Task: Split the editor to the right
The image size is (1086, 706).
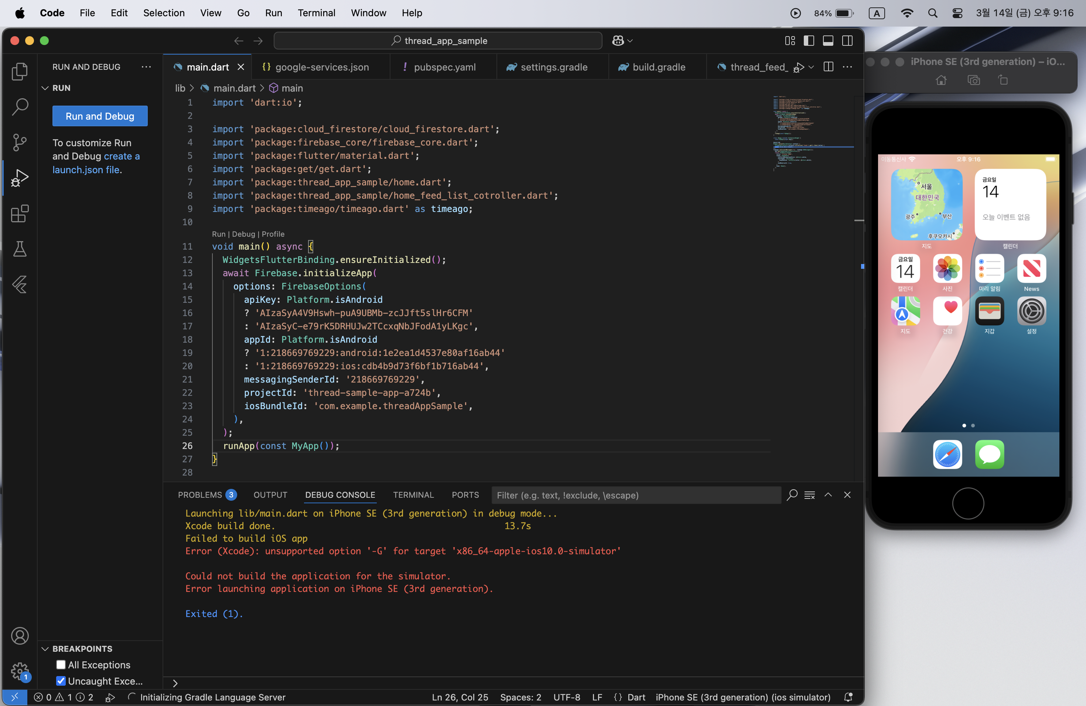Action: pos(829,67)
